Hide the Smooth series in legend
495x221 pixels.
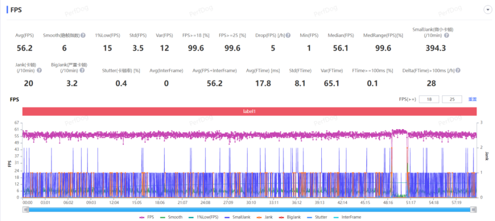[x=172, y=217]
